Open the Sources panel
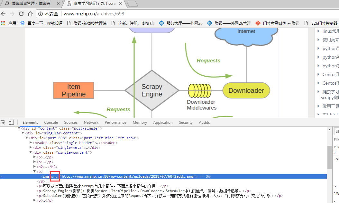 click(71, 123)
